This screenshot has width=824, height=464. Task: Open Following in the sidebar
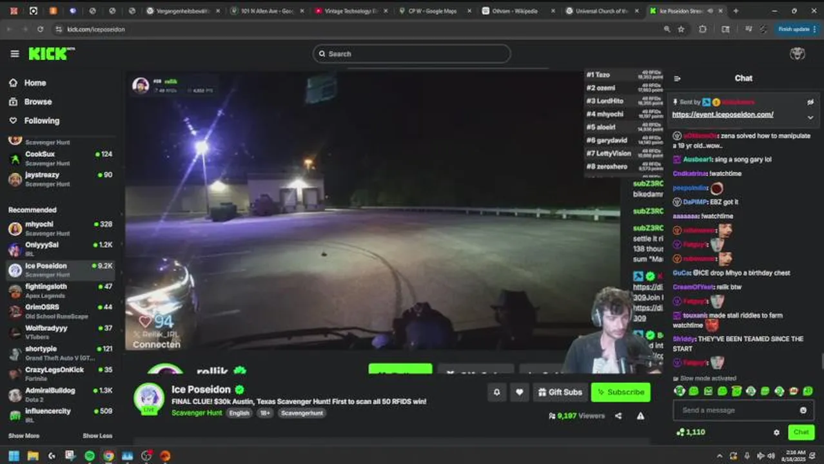coord(34,121)
